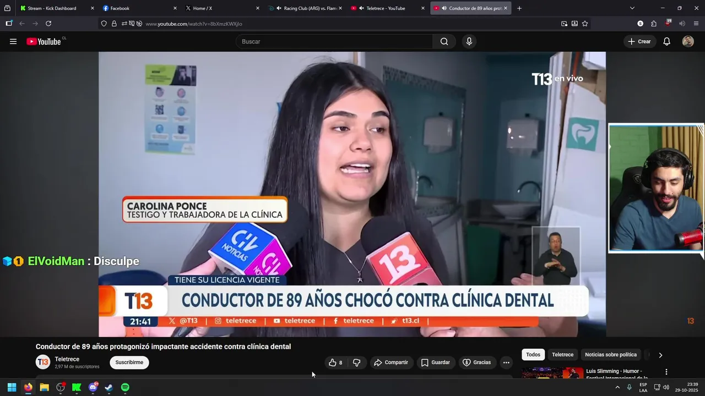Open more actions three-dot menu below video
The image size is (705, 396).
506,362
